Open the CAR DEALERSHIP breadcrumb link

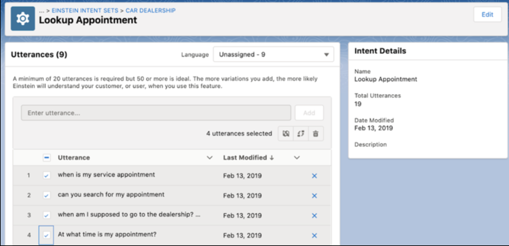(x=150, y=11)
